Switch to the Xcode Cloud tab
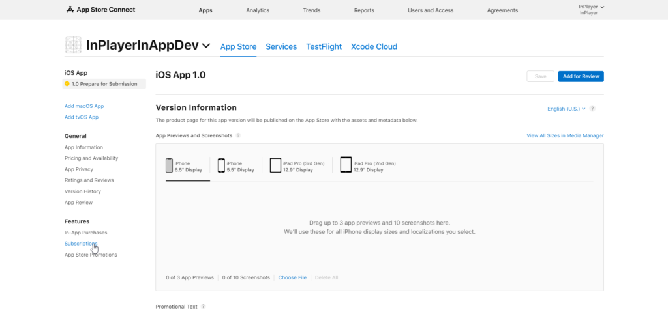Screen dimensions: 668x312 (374, 47)
